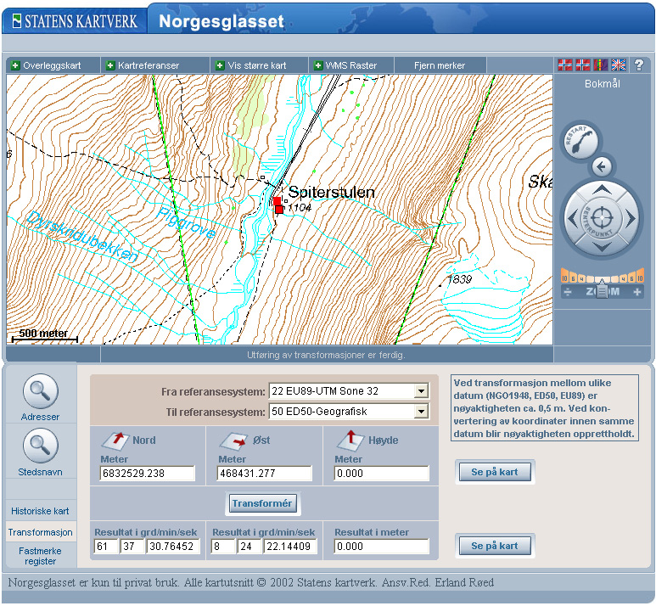Pan the map east with right arrow
Viewport: 656px width, 606px height.
[x=630, y=218]
